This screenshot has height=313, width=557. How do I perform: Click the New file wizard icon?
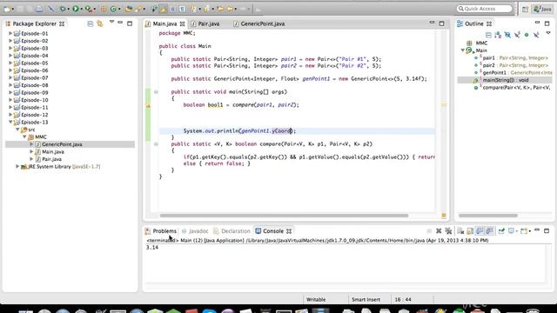[7, 9]
